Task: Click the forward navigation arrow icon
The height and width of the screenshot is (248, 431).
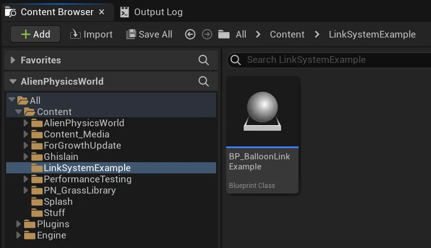Action: [207, 34]
